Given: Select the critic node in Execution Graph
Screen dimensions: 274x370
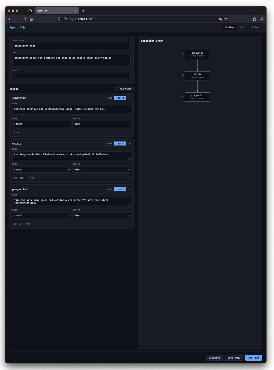Looking at the screenshot, I should [197, 76].
